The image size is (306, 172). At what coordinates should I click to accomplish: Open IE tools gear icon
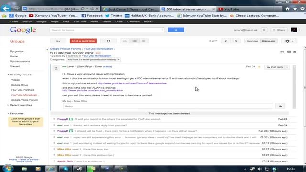pyautogui.click(x=302, y=9)
